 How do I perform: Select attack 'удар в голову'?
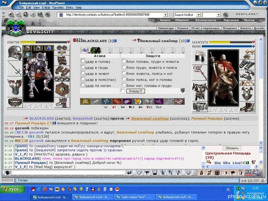pyautogui.click(x=83, y=61)
